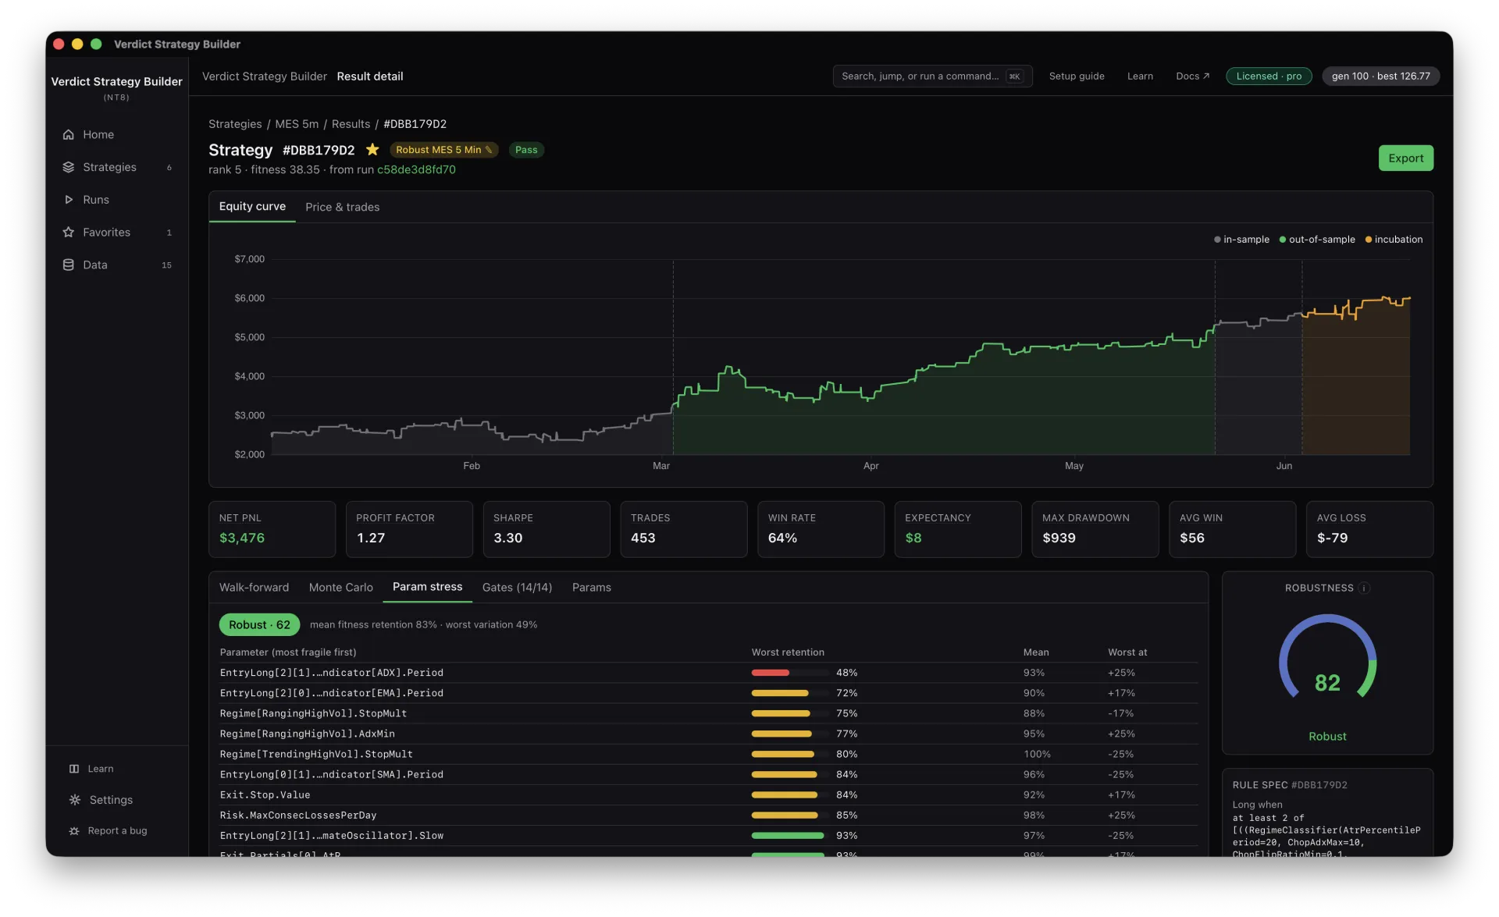Click the robustness info icon
The width and height of the screenshot is (1499, 917).
tap(1364, 588)
